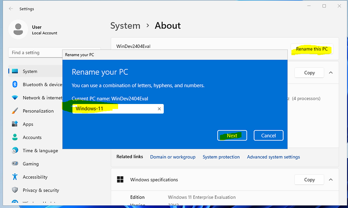Image resolution: width=348 pixels, height=208 pixels.
Task: Select the Apps icon in sidebar
Action: point(15,124)
